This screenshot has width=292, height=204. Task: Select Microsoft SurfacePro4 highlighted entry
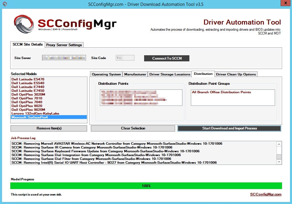pyautogui.click(x=49, y=117)
